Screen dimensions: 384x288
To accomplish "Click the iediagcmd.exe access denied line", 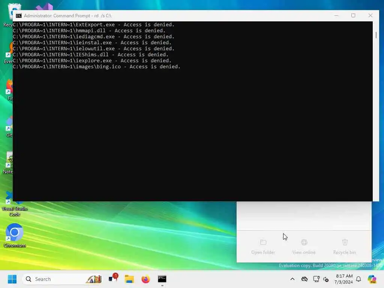I will (x=93, y=36).
